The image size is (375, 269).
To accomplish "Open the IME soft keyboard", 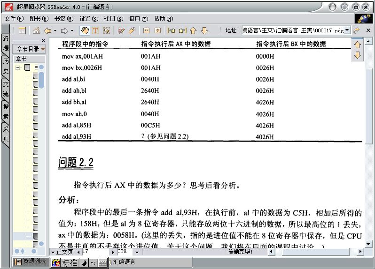I will pos(103,263).
